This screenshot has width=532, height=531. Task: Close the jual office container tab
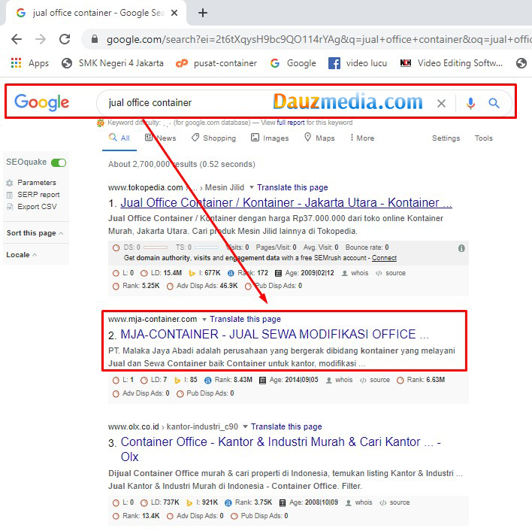pyautogui.click(x=174, y=13)
